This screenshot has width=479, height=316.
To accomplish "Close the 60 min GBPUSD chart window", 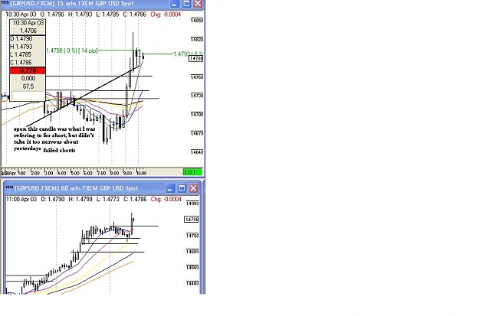I will [193, 188].
